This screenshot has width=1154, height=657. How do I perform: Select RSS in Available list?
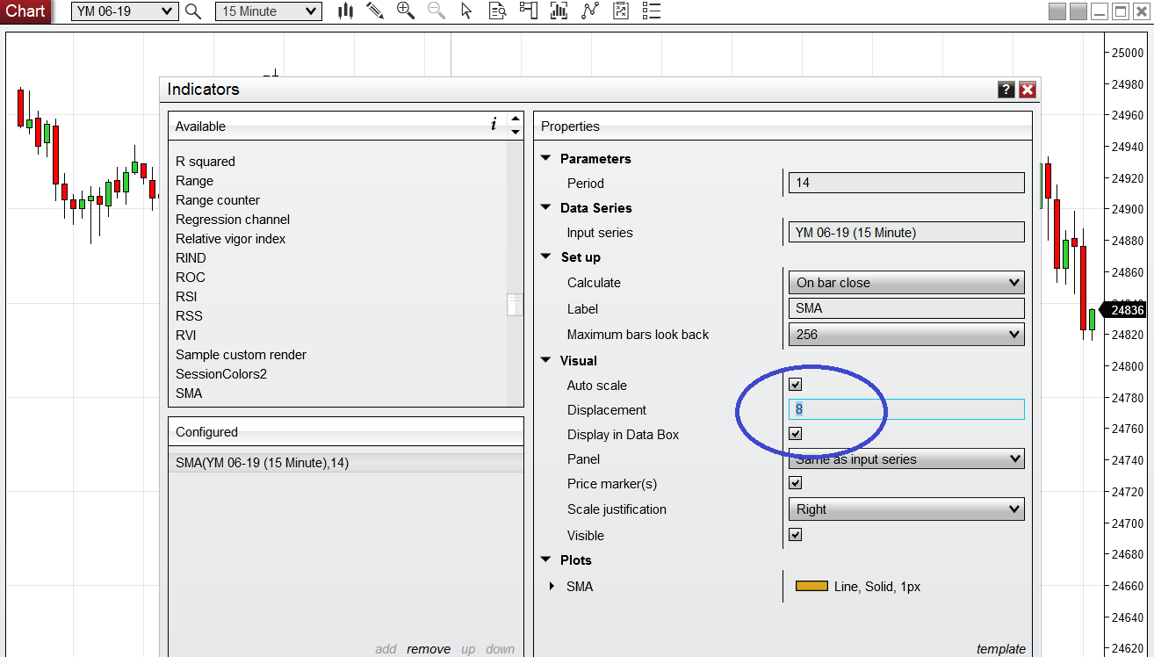tap(189, 316)
